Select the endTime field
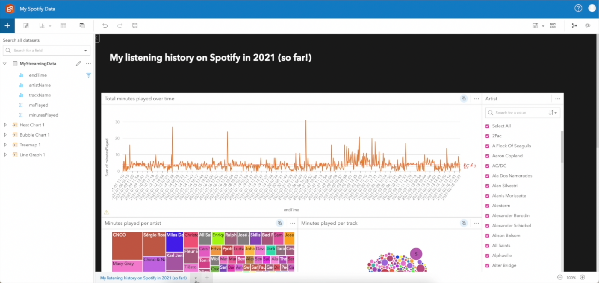 coord(38,75)
